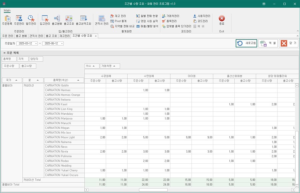Switch to the Main ribbon tab

tap(7, 11)
